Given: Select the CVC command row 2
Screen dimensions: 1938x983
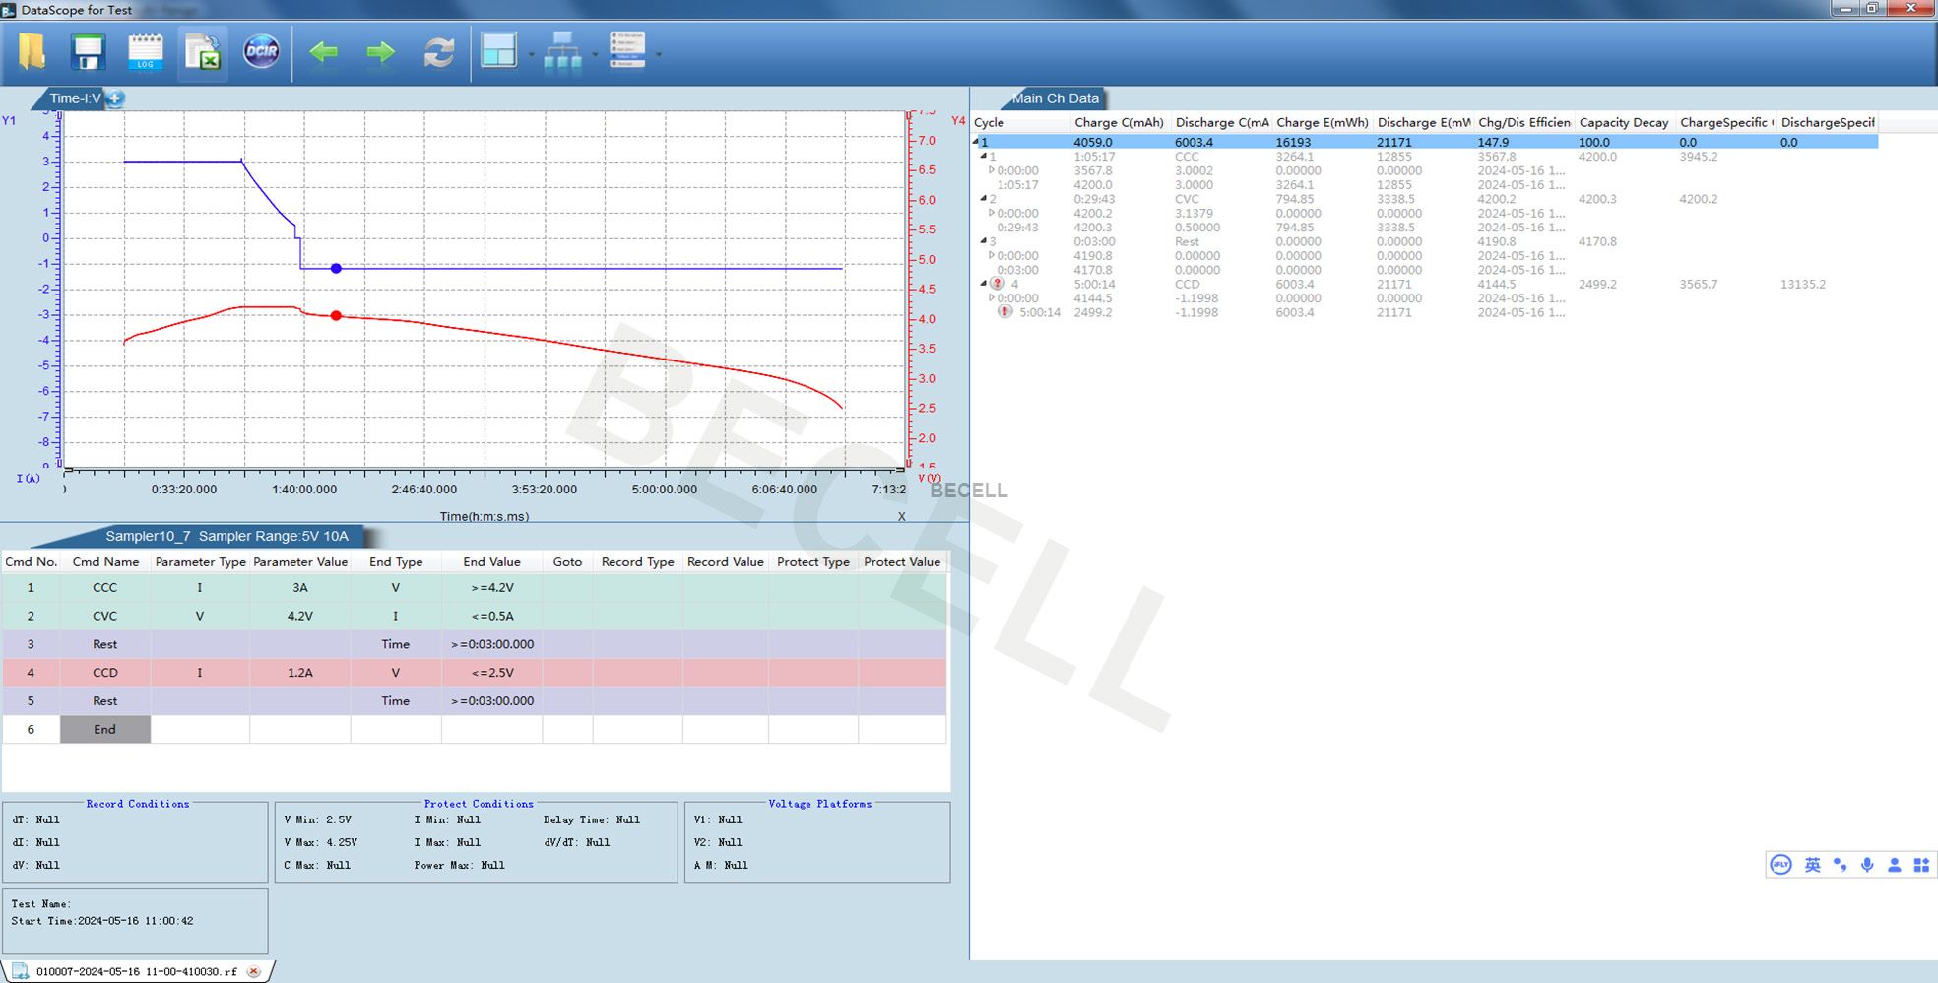Looking at the screenshot, I should (474, 616).
